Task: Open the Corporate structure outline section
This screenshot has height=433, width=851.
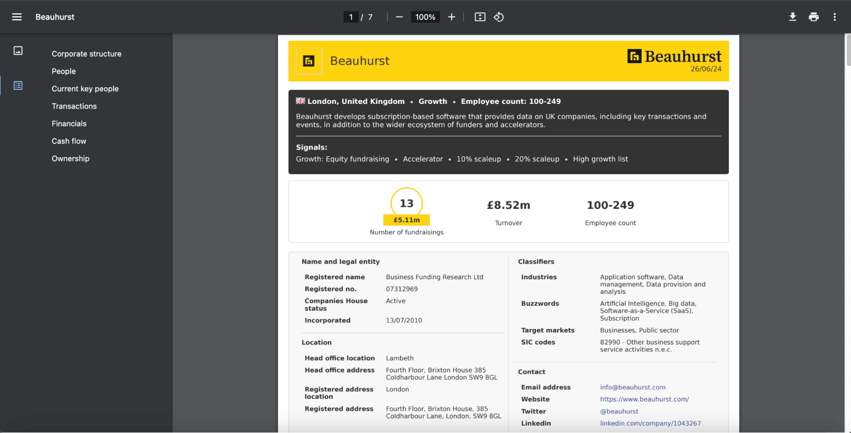Action: 86,54
